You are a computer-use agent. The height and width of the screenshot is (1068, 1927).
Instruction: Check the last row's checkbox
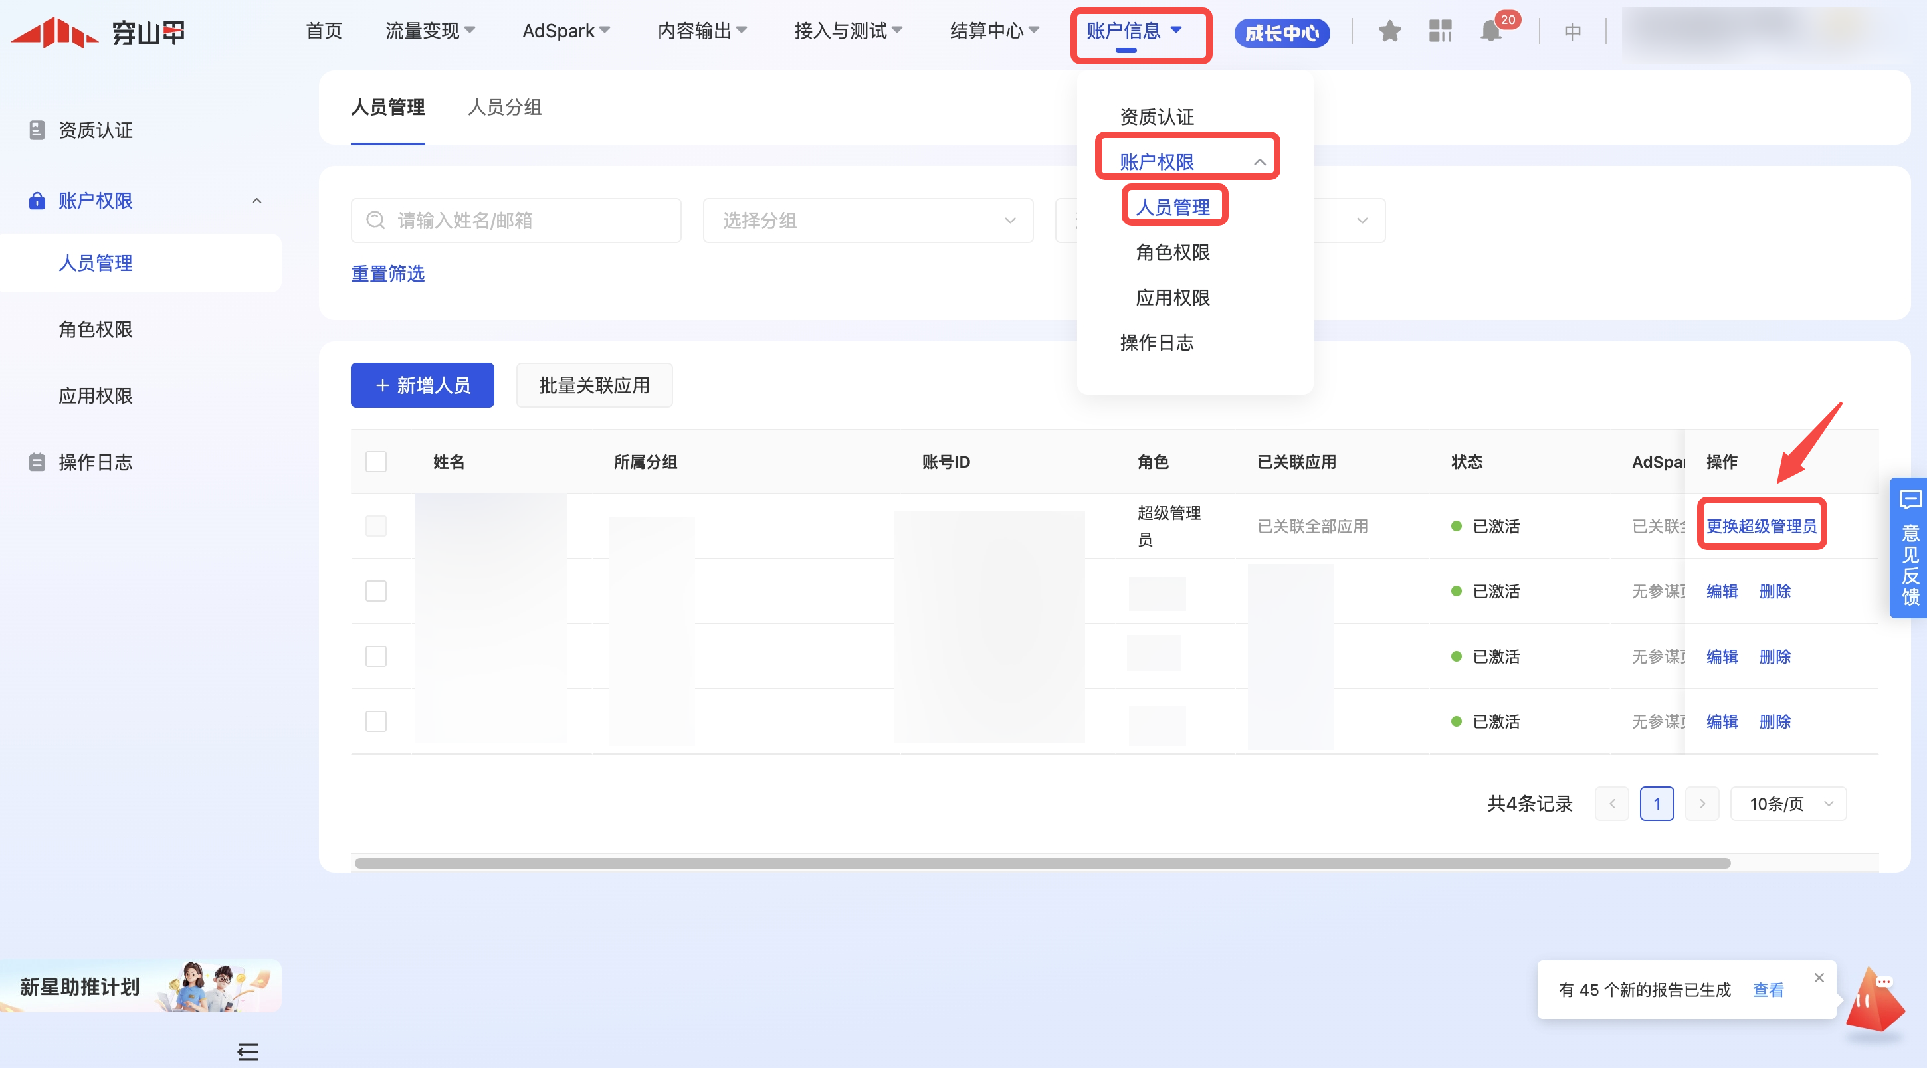coord(375,721)
